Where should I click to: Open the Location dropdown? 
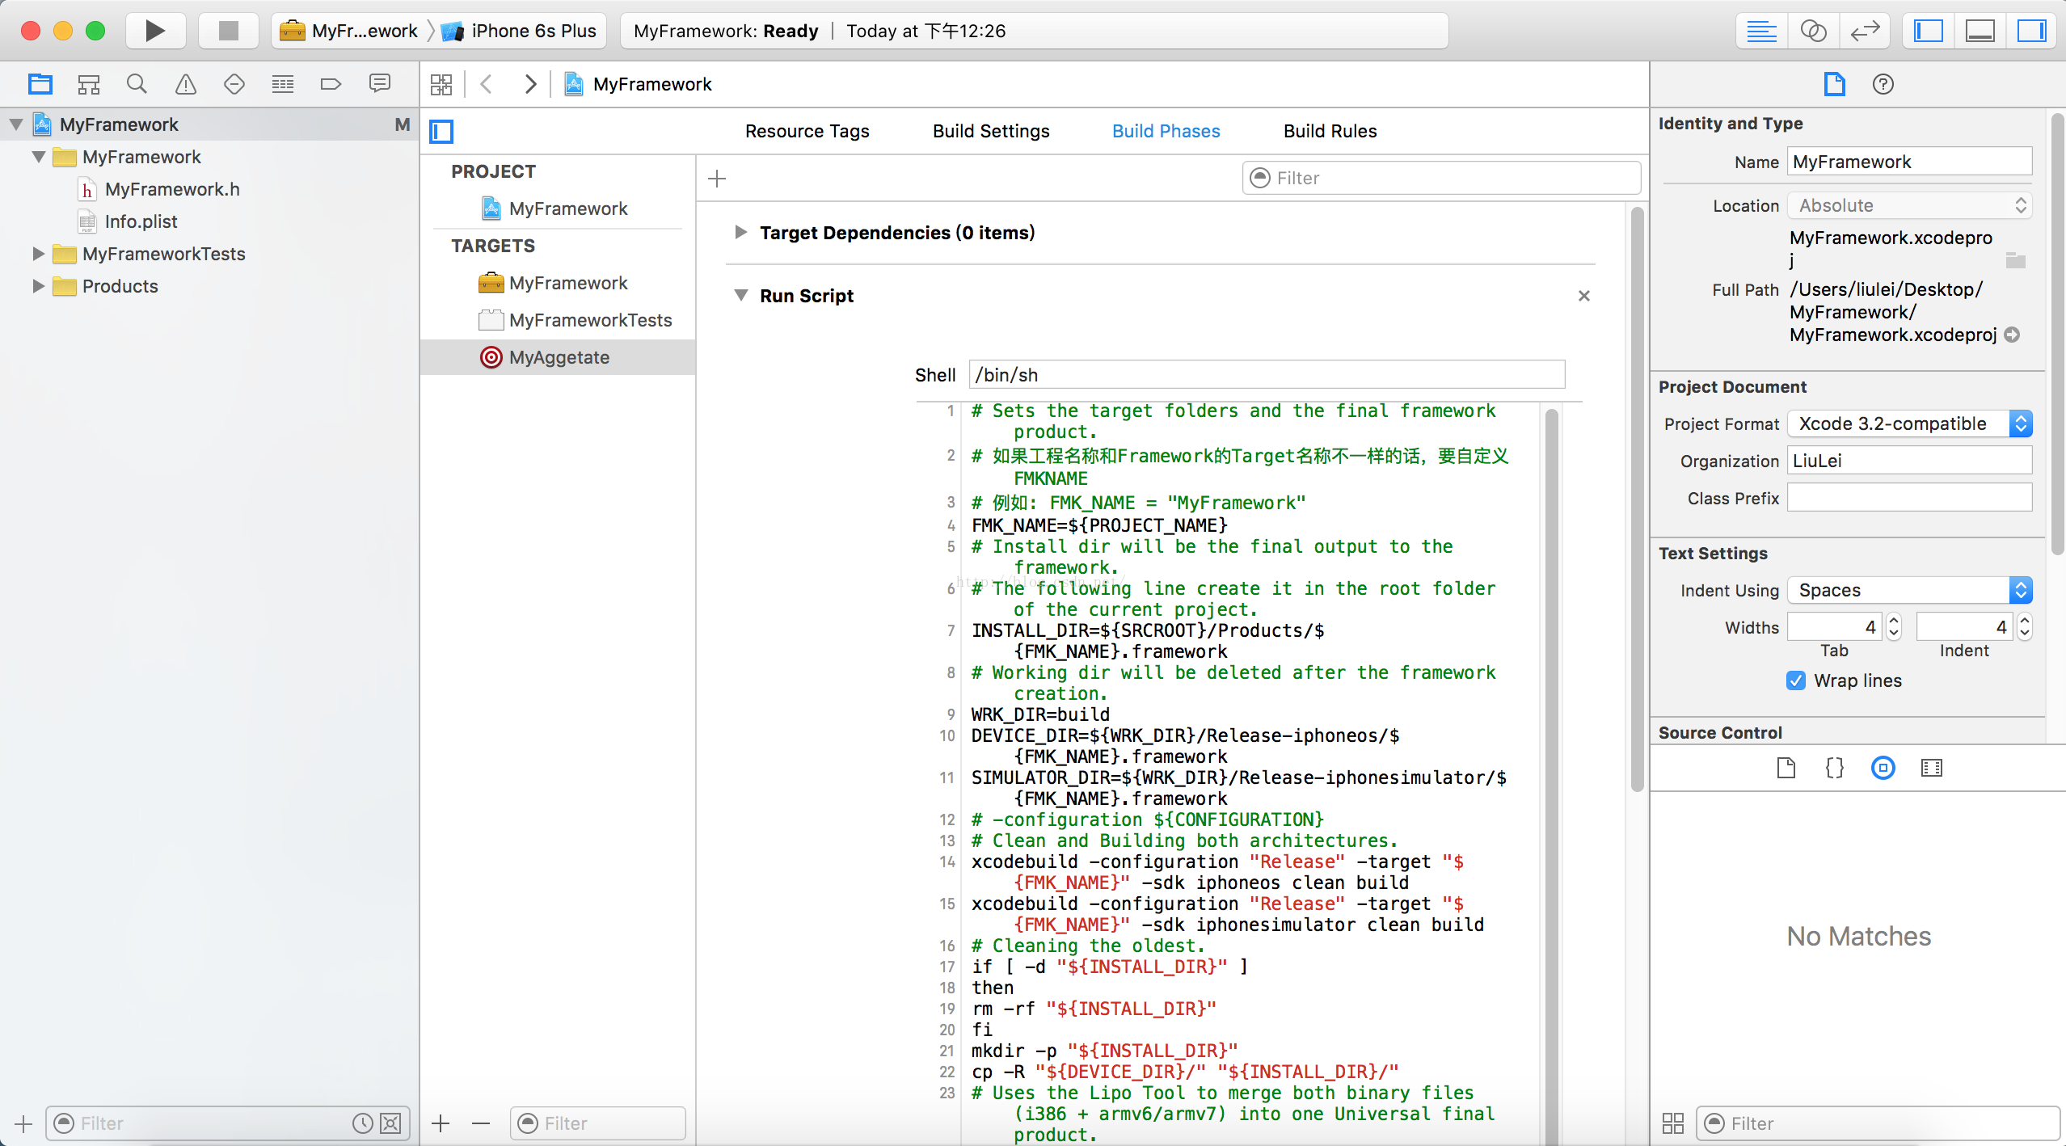[x=1909, y=205]
